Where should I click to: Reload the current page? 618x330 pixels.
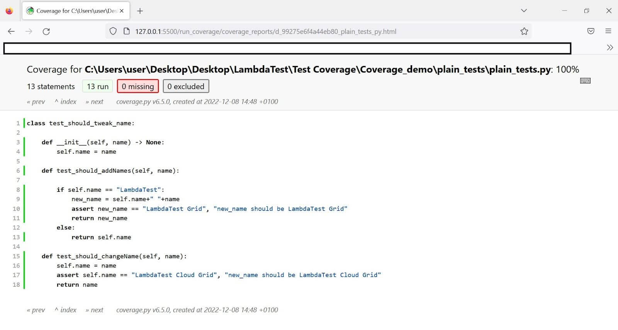(x=46, y=31)
